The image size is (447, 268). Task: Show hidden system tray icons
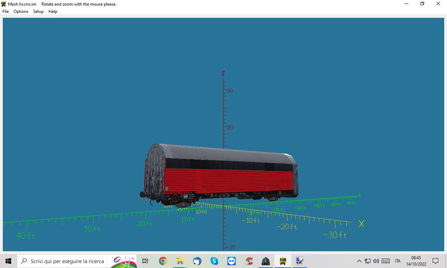(x=359, y=261)
